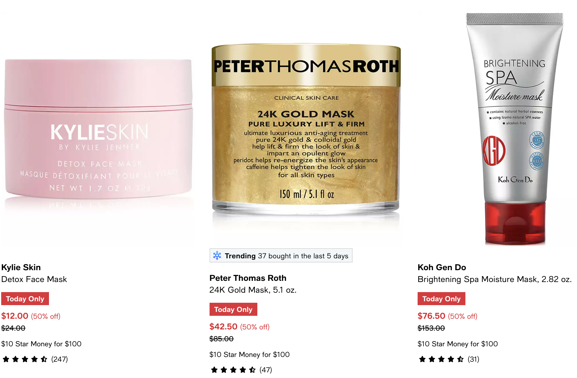Click the star rating with 47 reviews

241,370
